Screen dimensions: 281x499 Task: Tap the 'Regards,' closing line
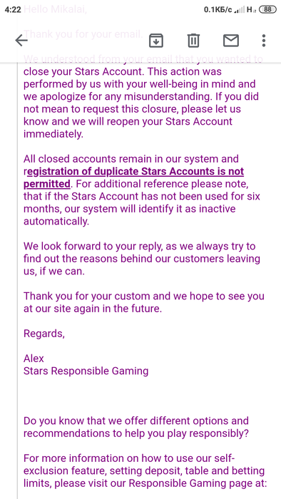[x=44, y=334]
